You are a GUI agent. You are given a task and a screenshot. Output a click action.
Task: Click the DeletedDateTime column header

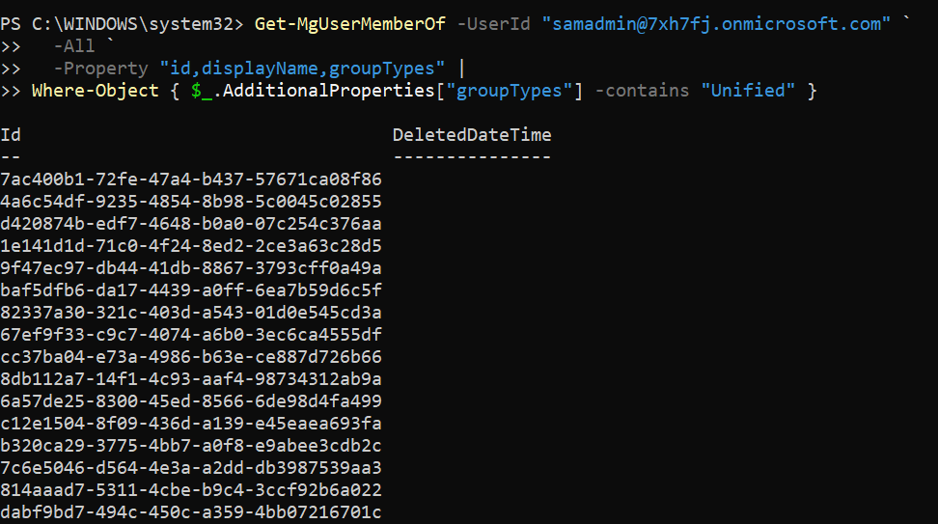(x=472, y=135)
